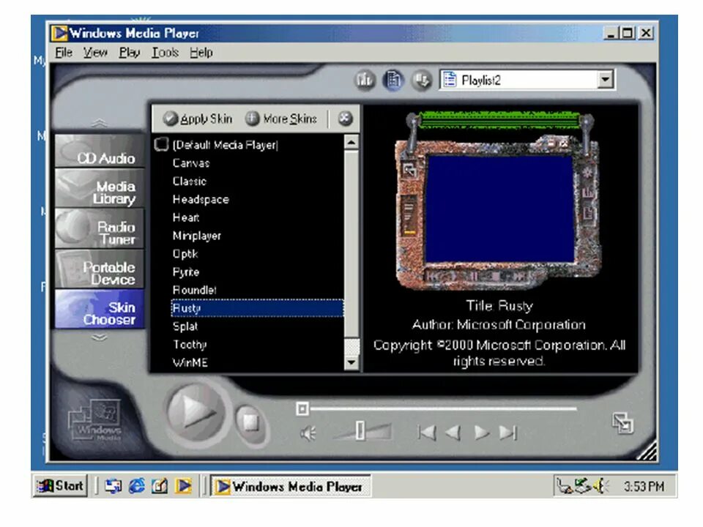Screen dimensions: 703x527
Task: Switch to the Radio Tuner tab
Action: pyautogui.click(x=100, y=228)
